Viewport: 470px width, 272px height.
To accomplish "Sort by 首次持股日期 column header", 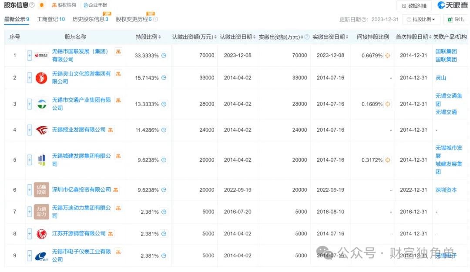I will [414, 37].
